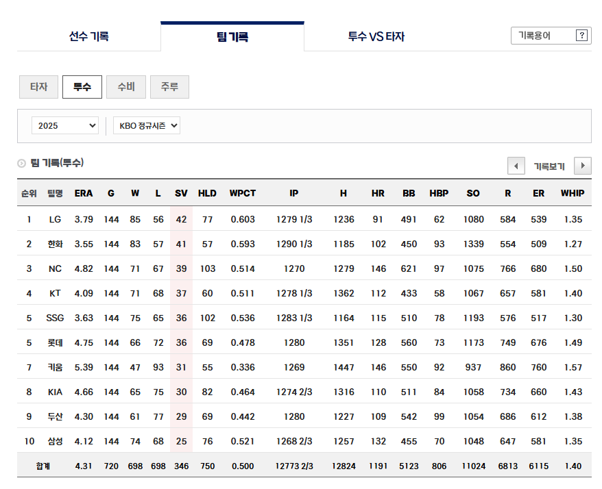This screenshot has width=602, height=489.
Task: Sort table by WHIP column header
Action: [x=573, y=193]
